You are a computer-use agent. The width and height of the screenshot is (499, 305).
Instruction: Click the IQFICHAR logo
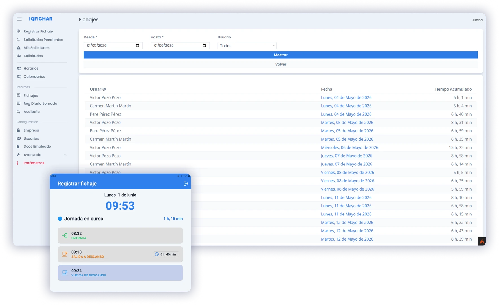41,19
